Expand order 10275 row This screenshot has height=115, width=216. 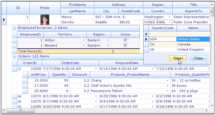point(20,101)
